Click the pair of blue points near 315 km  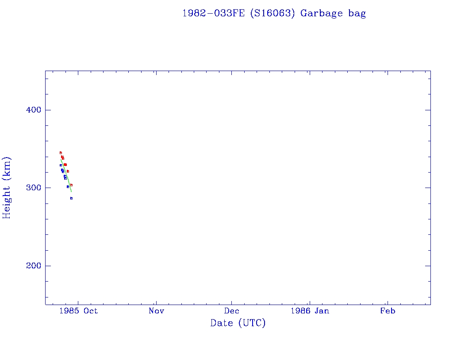pos(65,177)
